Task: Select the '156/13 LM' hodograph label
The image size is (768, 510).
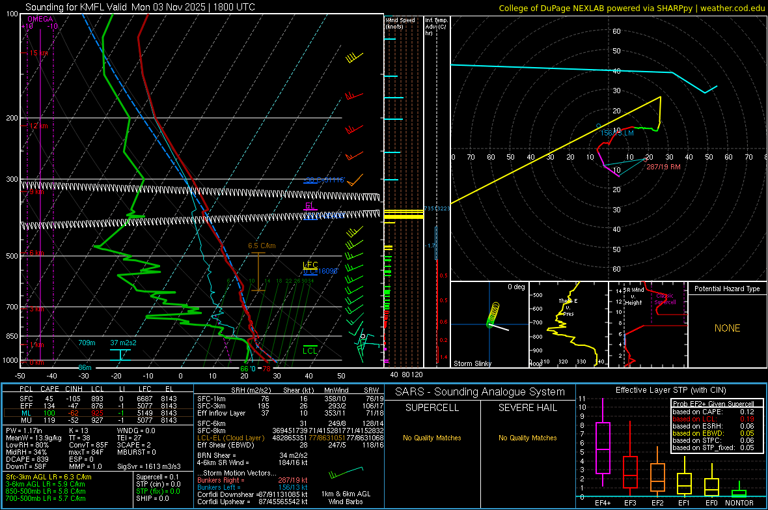Action: pos(617,133)
